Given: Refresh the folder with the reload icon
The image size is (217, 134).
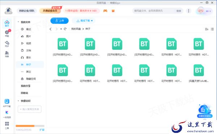Looking at the screenshot, I should tap(65, 29).
